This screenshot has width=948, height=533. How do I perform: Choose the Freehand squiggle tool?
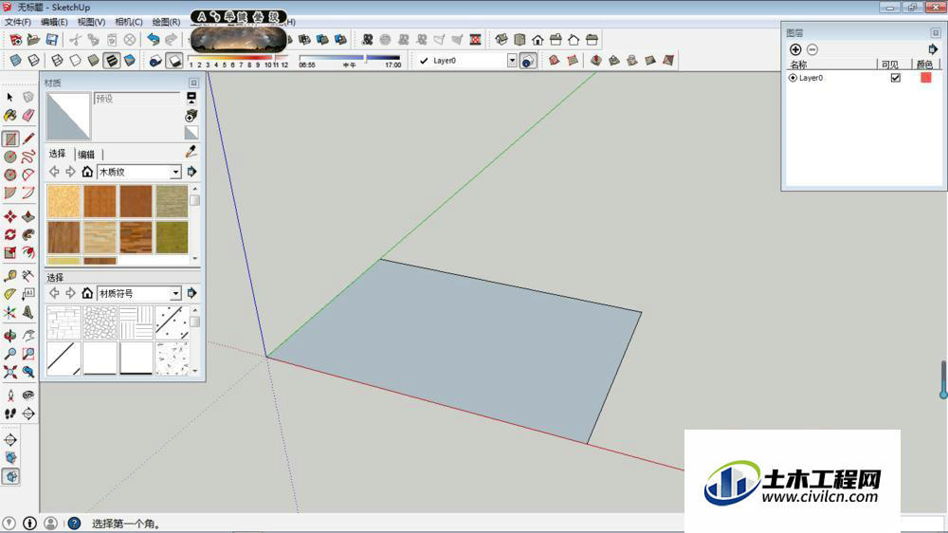[x=28, y=156]
